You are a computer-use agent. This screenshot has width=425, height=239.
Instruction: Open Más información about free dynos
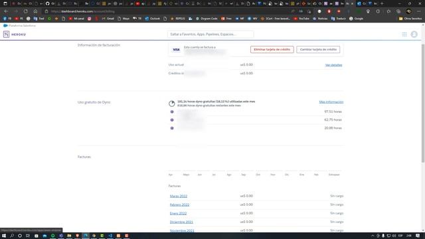[331, 102]
